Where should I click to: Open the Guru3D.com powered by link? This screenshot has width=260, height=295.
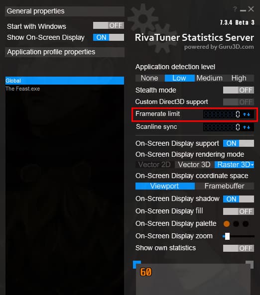click(x=219, y=47)
